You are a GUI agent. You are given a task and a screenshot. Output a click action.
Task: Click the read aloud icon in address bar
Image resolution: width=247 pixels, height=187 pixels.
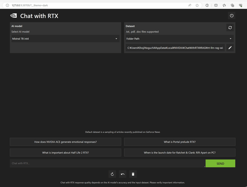point(190,5)
